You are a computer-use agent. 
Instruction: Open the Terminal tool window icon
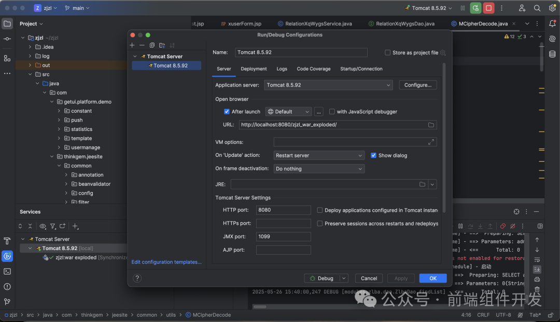pyautogui.click(x=7, y=271)
